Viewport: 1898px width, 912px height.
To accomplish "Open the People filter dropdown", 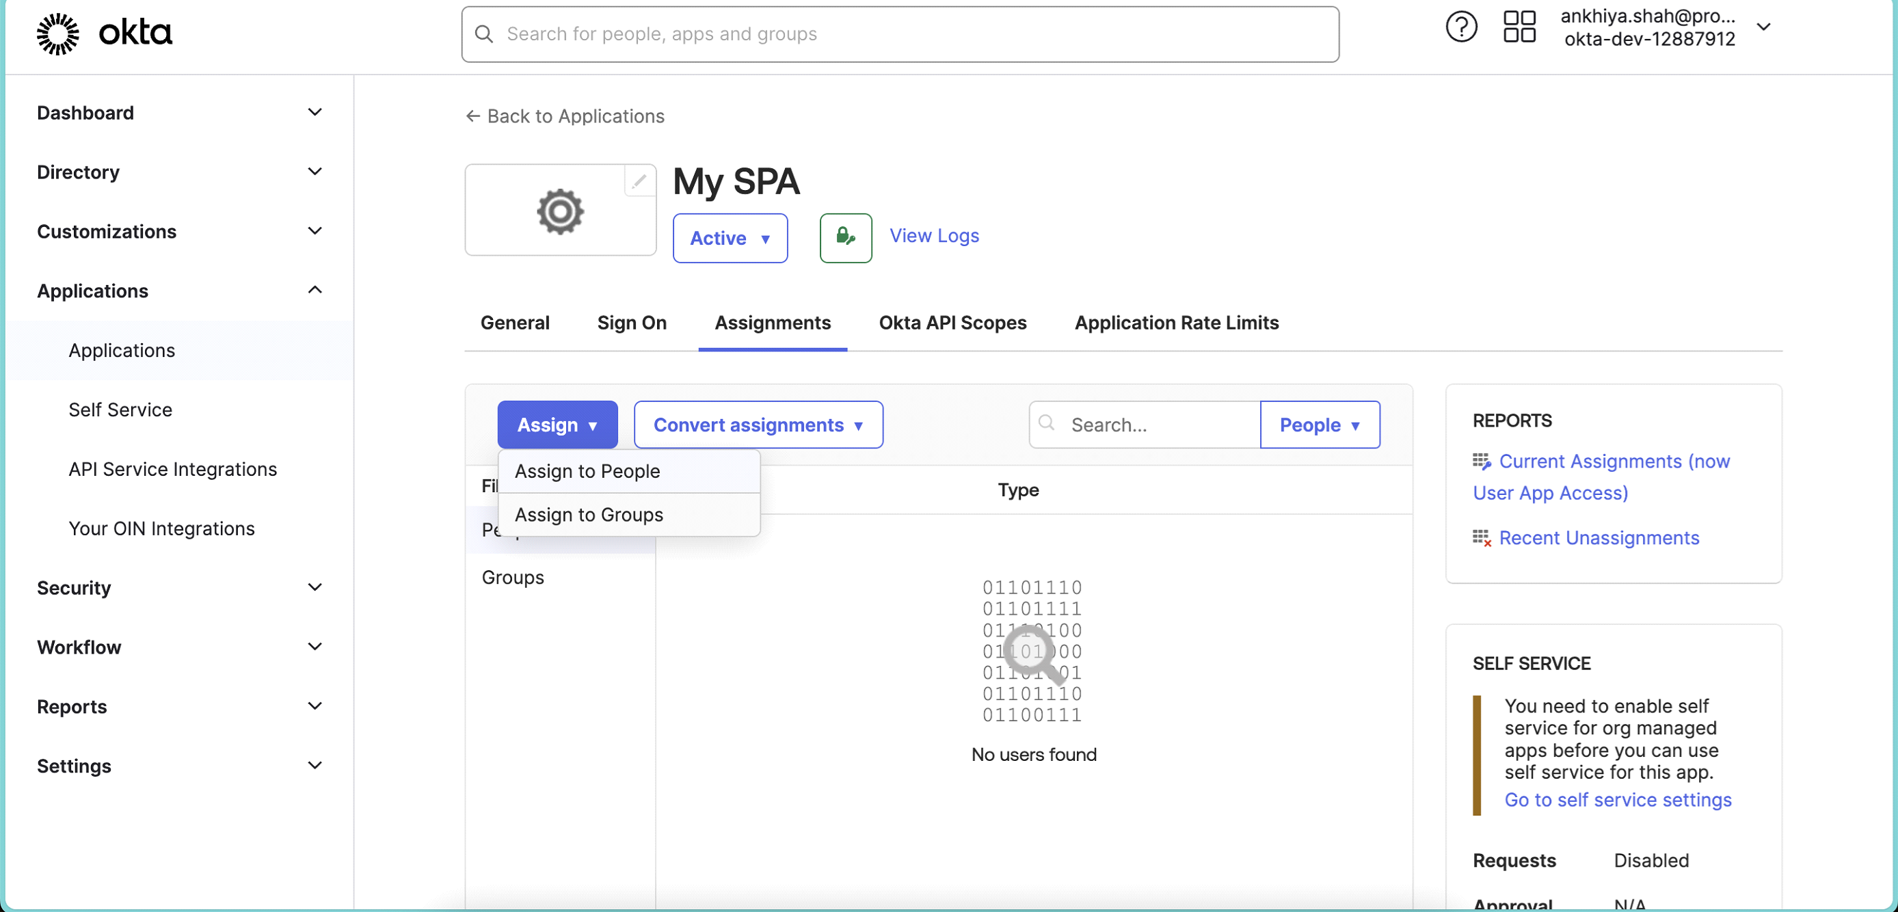I will click(x=1319, y=425).
